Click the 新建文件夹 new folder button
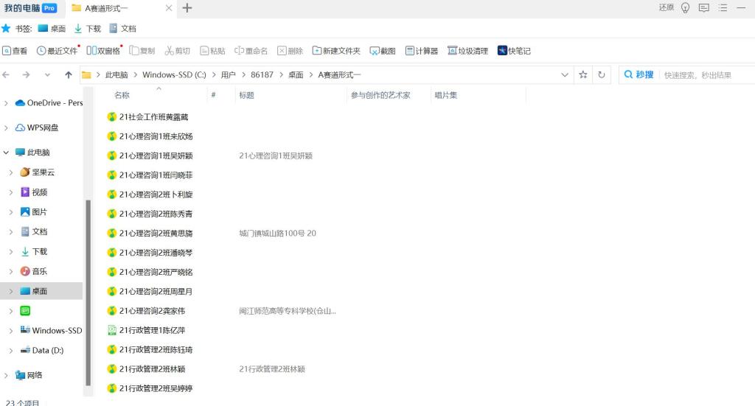 click(336, 51)
